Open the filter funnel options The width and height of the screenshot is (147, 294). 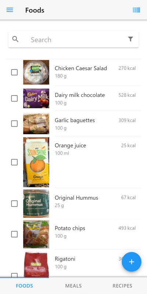point(130,39)
